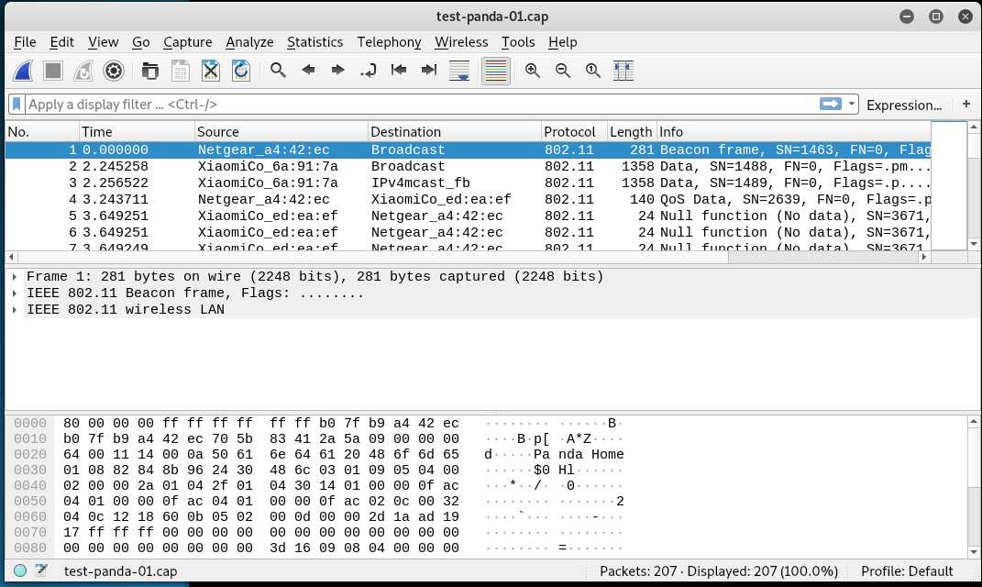
Task: Open the Analyze menu
Action: [249, 42]
